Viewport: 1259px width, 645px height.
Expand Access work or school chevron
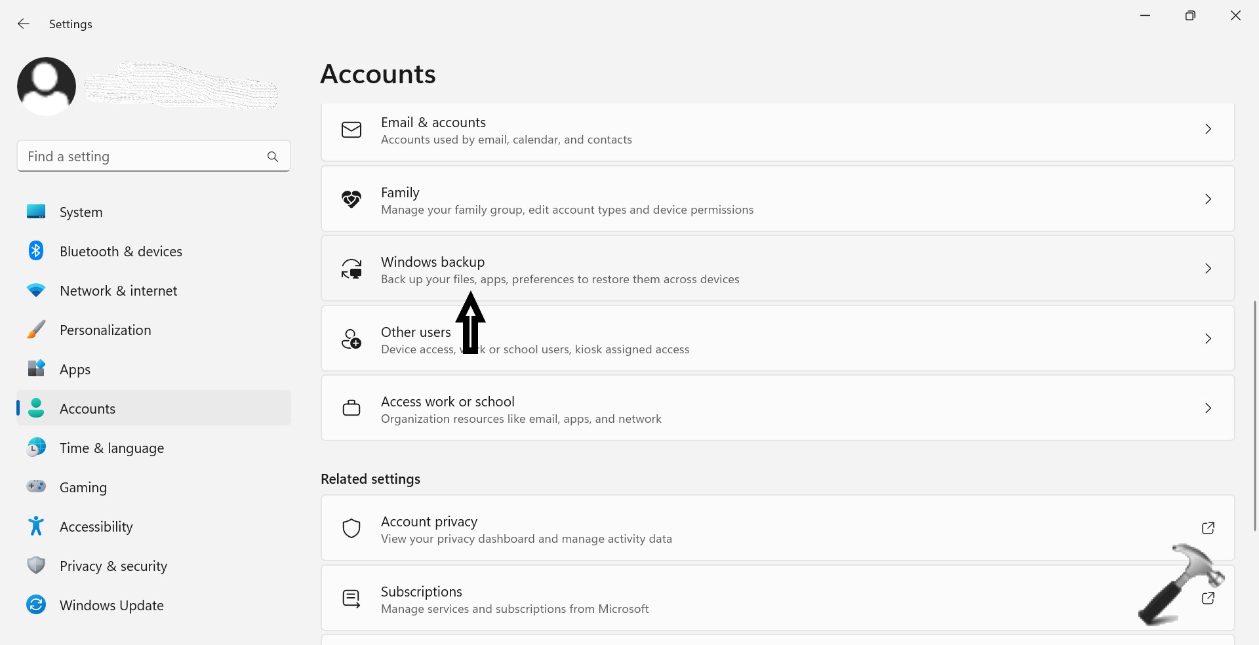click(1208, 408)
